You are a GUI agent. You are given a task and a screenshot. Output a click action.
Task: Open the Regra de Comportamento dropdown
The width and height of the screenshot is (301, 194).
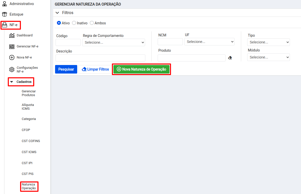(114, 42)
